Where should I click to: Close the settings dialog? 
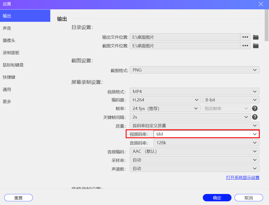click(261, 4)
